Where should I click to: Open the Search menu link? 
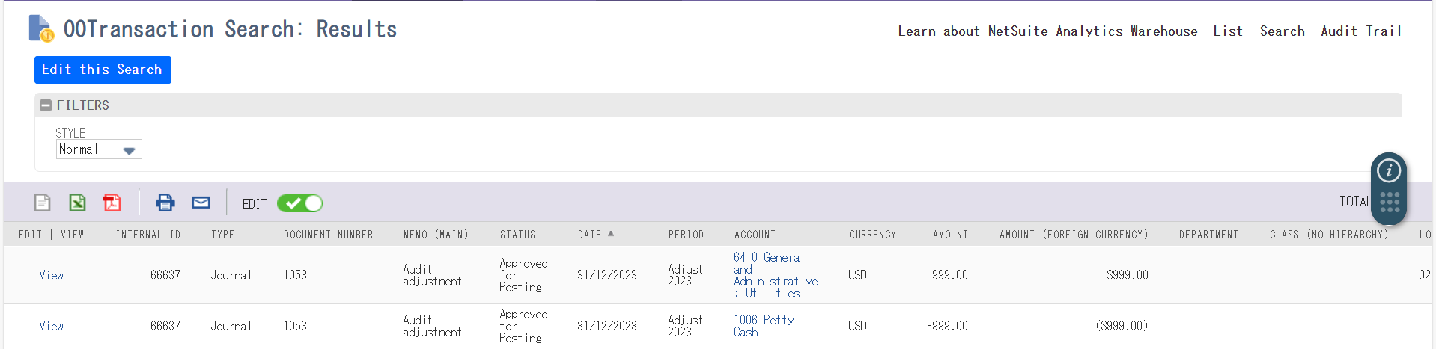(x=1282, y=31)
